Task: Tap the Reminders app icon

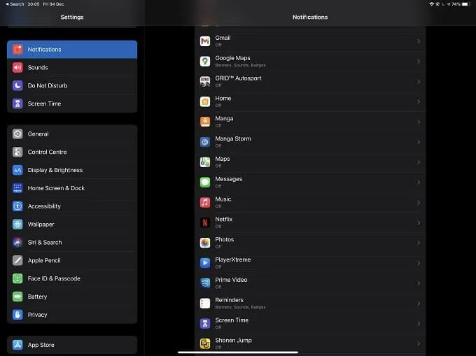Action: 205,304
